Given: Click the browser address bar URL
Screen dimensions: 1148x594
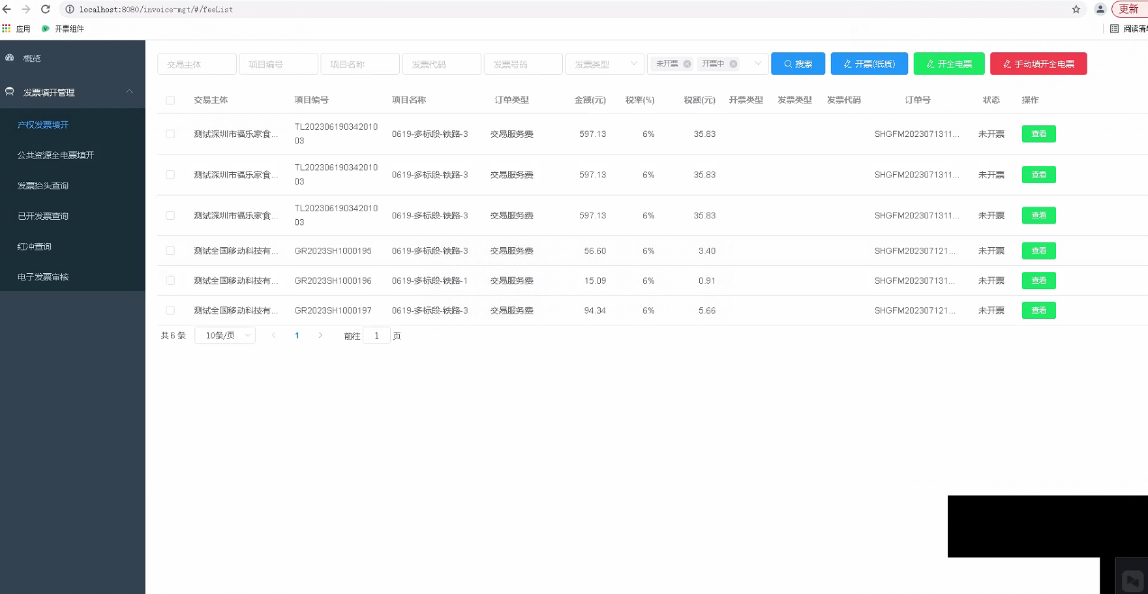Looking at the screenshot, I should 156,9.
